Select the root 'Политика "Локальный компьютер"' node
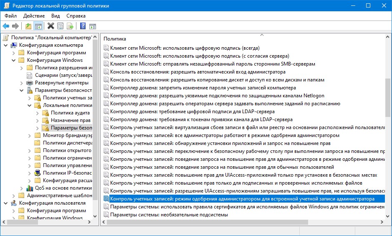Viewport: 392px width, 236px height. click(x=51, y=38)
